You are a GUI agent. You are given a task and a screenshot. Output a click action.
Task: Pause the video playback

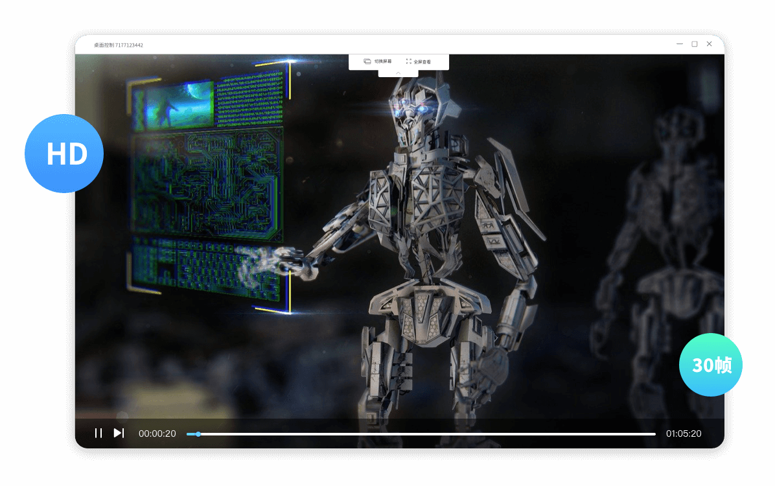tap(98, 433)
